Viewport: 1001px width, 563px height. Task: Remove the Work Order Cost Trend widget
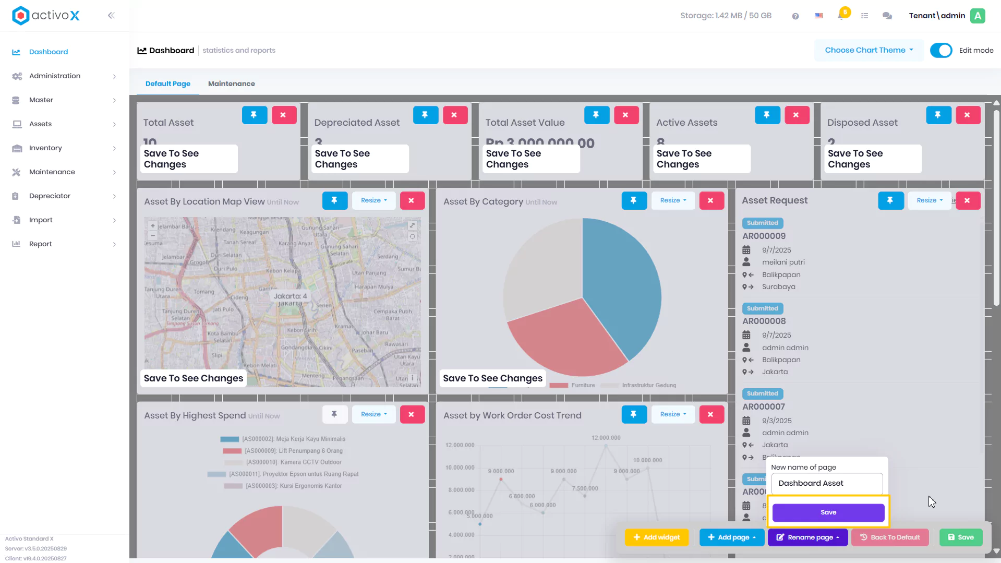coord(711,414)
